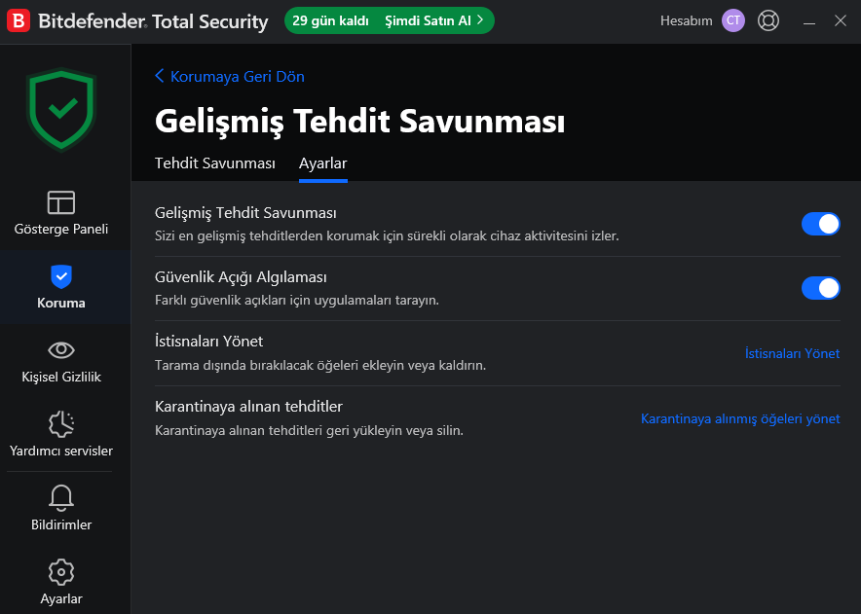Click the İstisnaları Yönet link

point(792,353)
